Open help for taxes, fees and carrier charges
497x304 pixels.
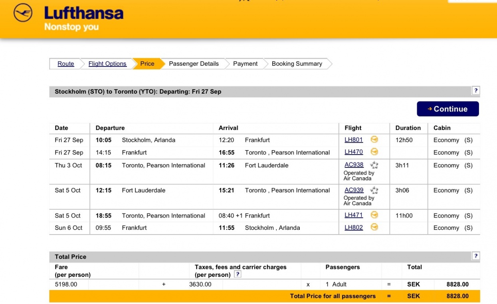(x=238, y=274)
